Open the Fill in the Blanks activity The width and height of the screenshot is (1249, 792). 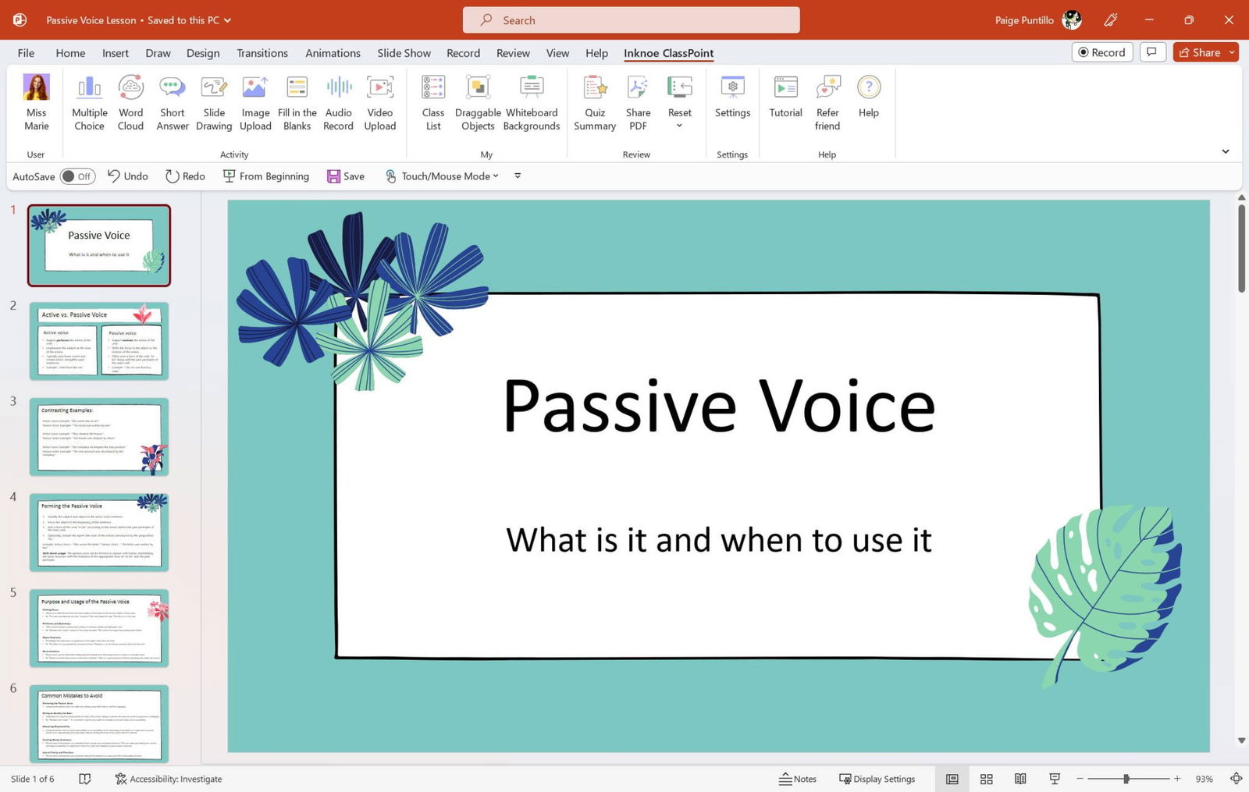coord(297,101)
